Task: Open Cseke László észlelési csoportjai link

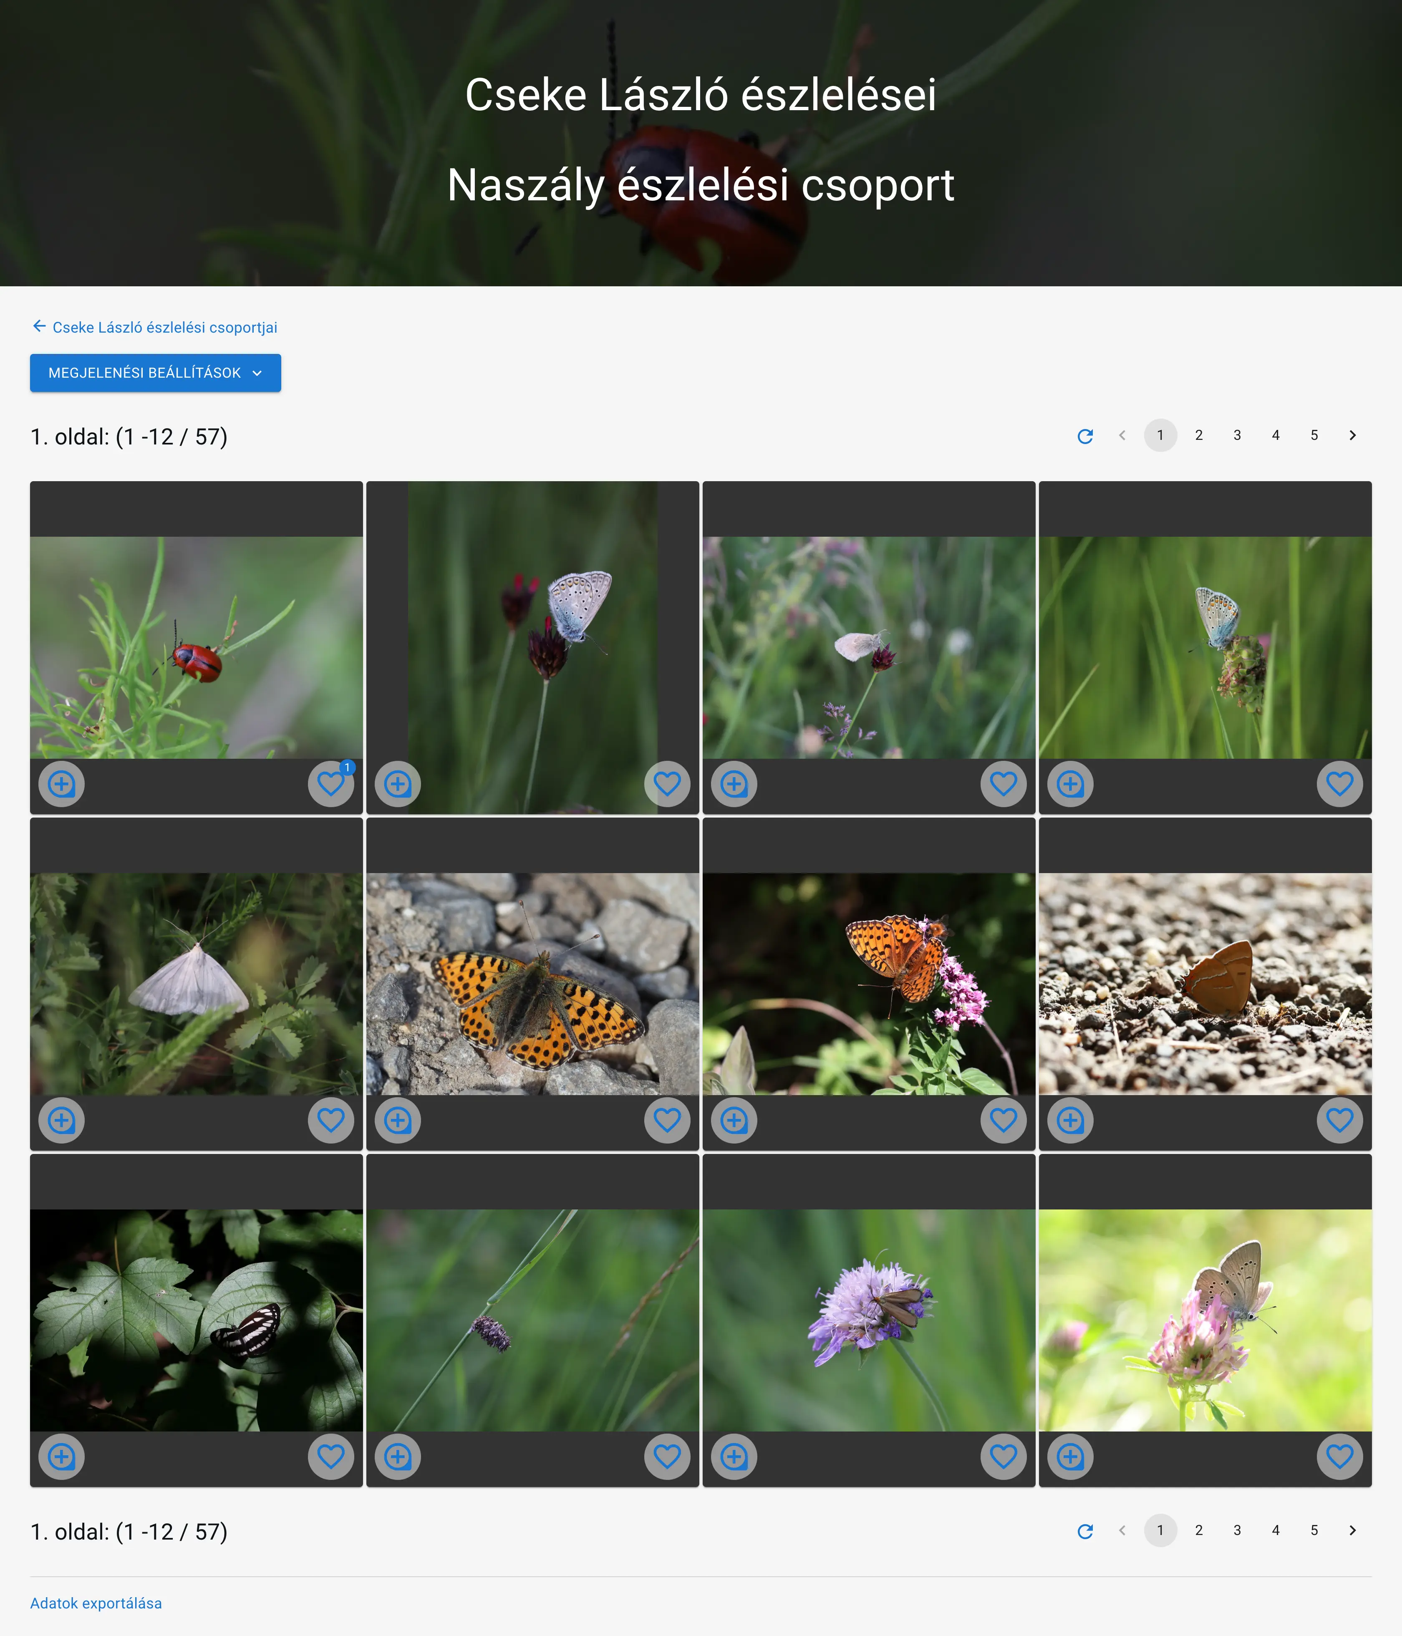Action: [164, 327]
